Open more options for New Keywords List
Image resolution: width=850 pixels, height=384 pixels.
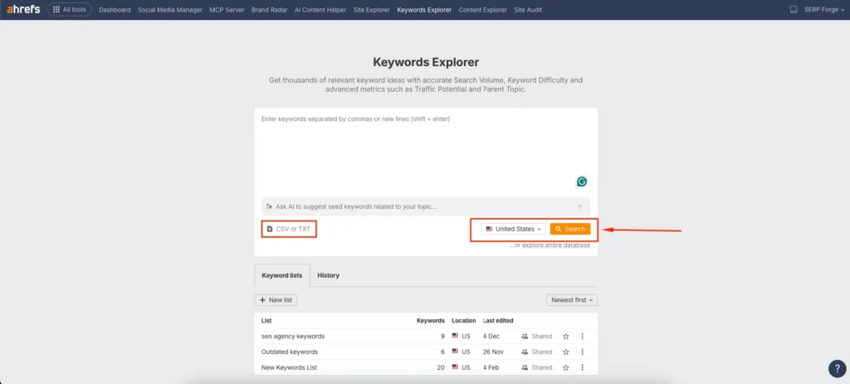(x=582, y=367)
